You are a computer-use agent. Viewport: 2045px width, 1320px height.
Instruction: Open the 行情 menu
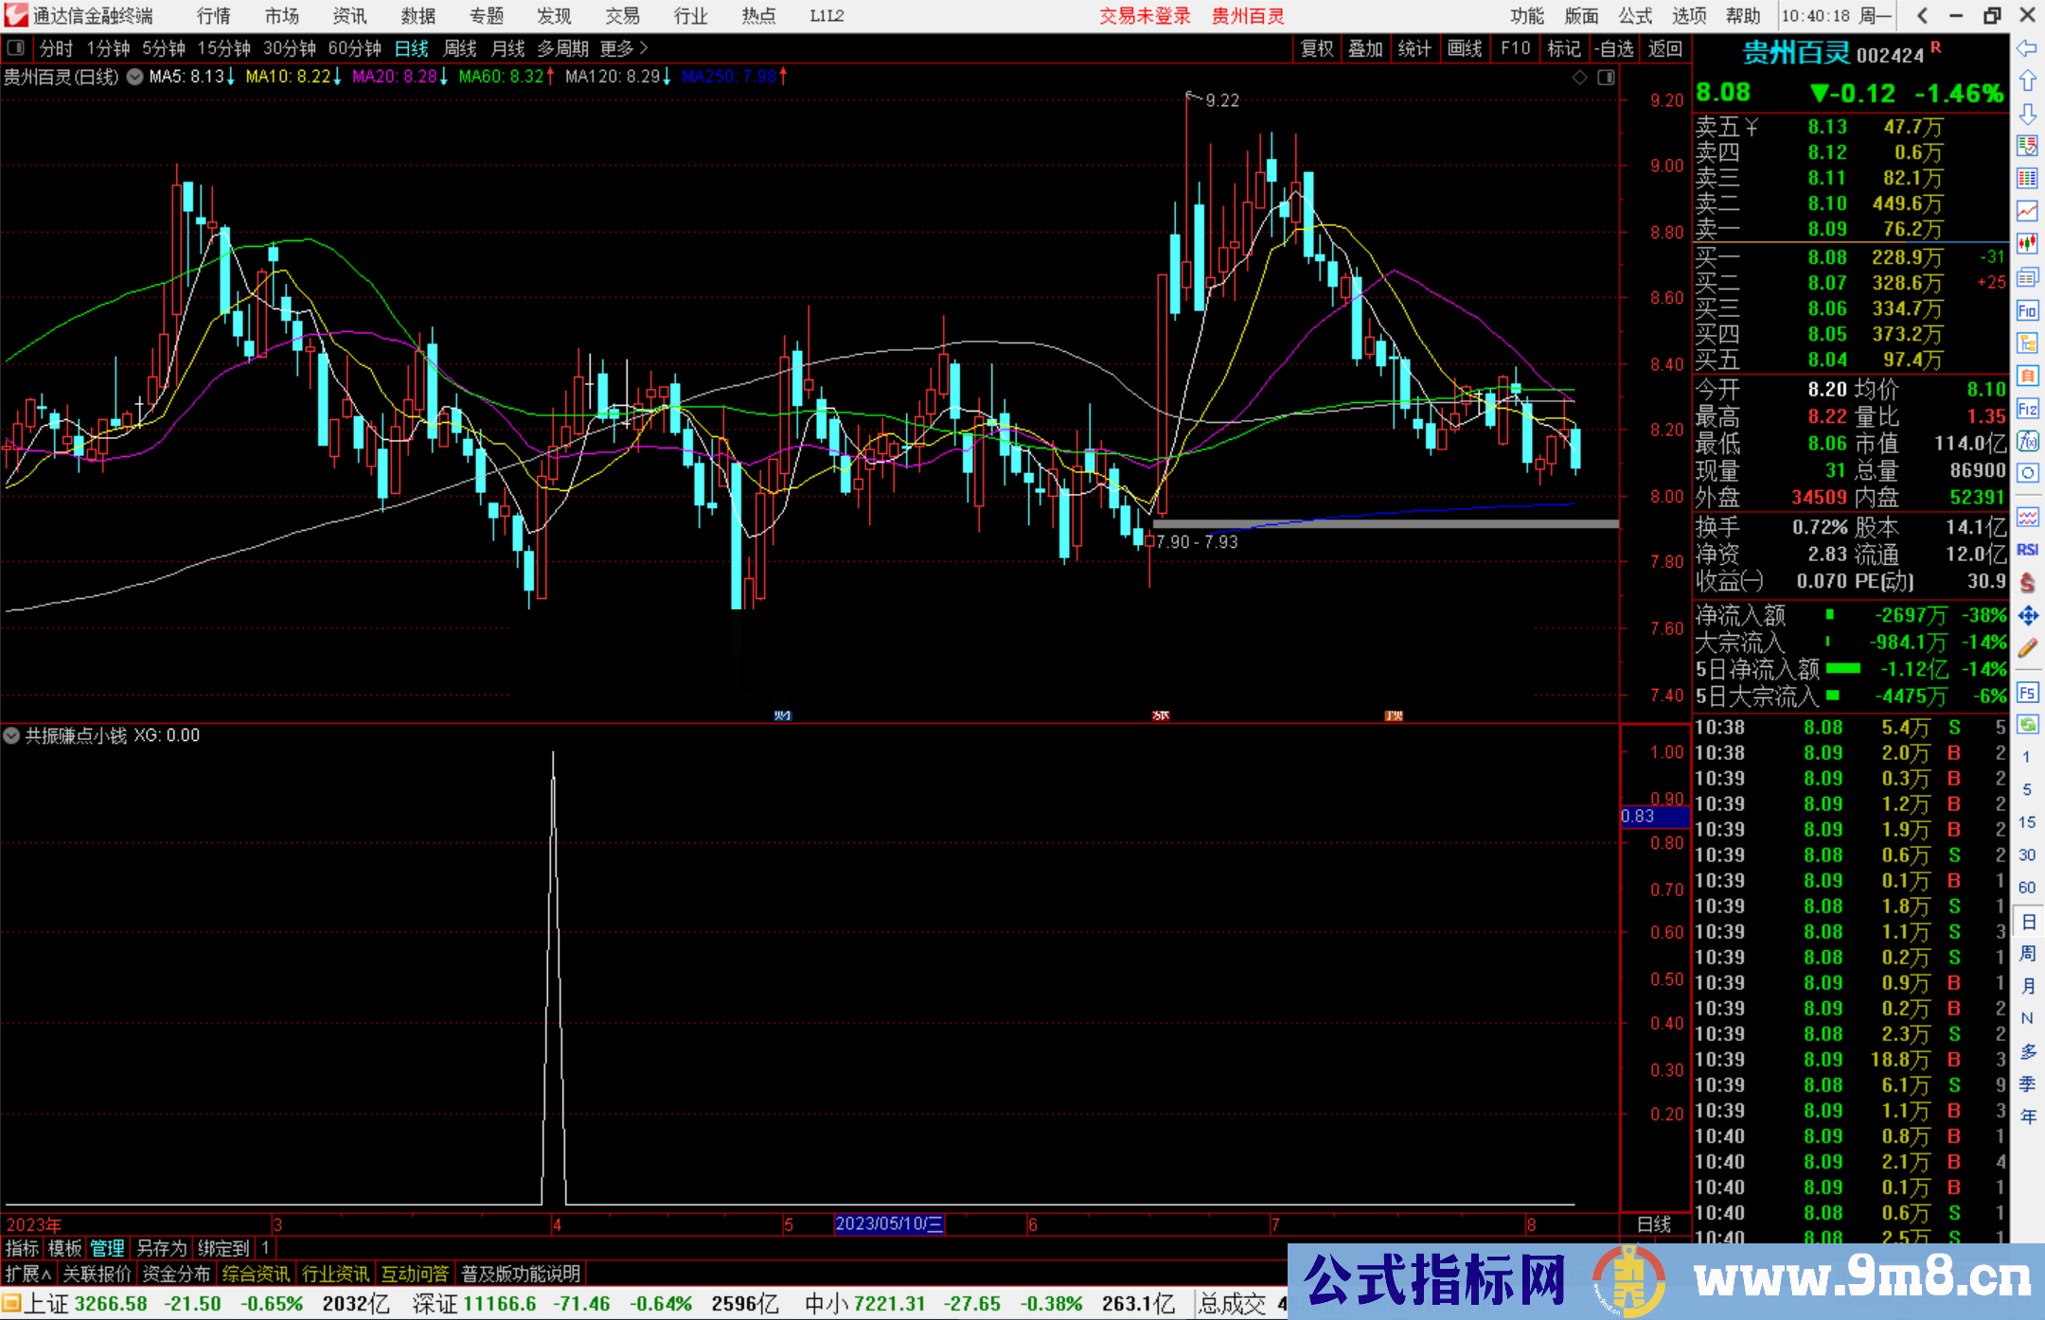click(214, 16)
